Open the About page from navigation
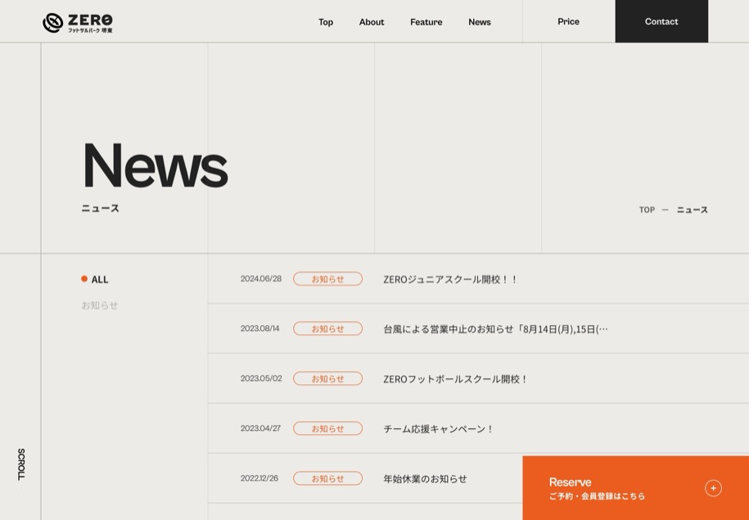The width and height of the screenshot is (749, 520). [372, 22]
